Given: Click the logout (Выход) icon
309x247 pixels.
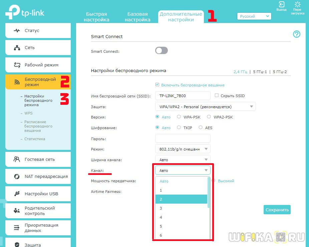Looking at the screenshot, I should click(281, 4).
